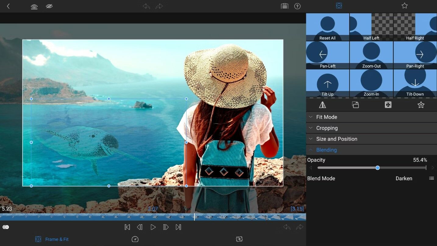
Task: Switch to the Frame & Fit tab
Action: click(52, 239)
